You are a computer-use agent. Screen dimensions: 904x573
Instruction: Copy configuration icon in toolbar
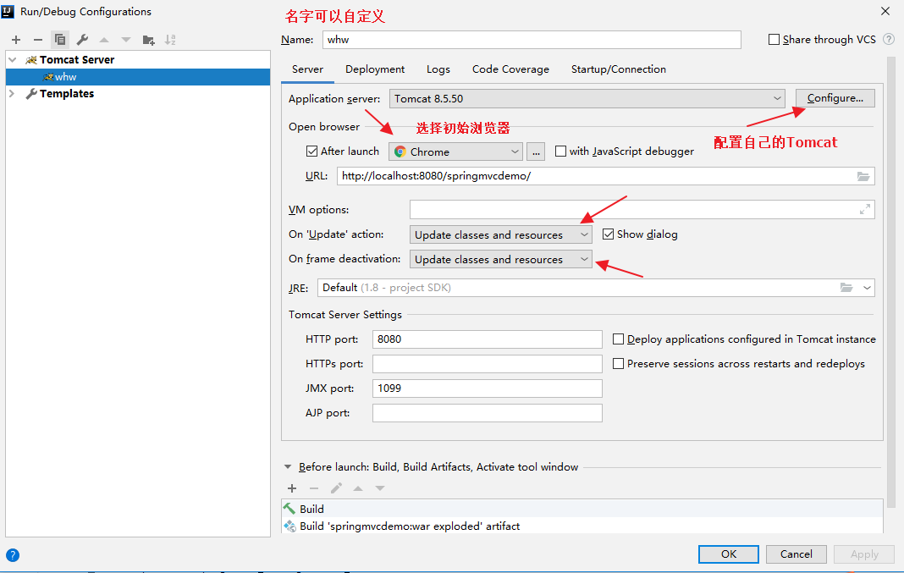tap(60, 40)
